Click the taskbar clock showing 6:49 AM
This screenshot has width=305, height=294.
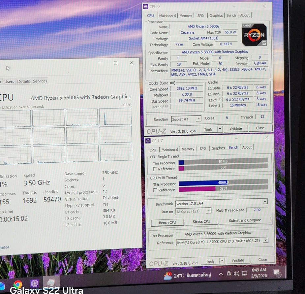tap(259, 272)
